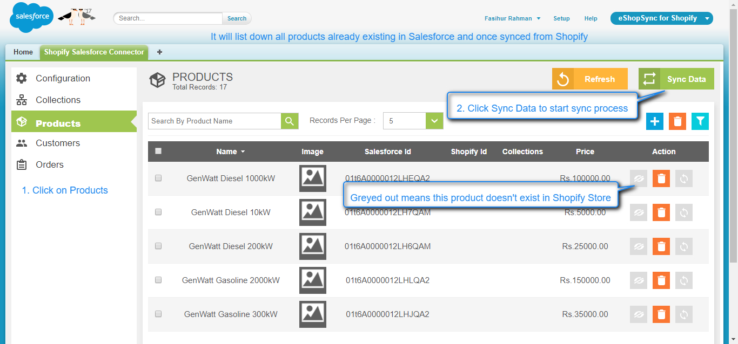Screen dimensions: 738x344
Task: Open Configuration gear in sidebar
Action: click(x=22, y=78)
